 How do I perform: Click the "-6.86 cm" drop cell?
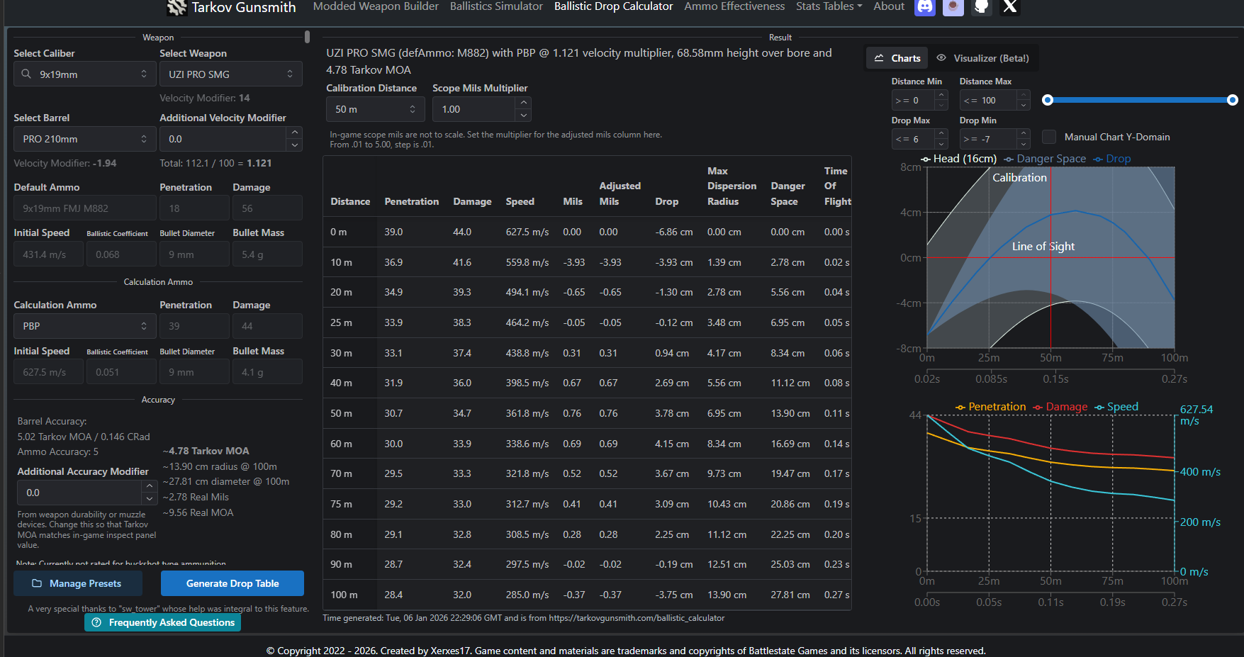coord(674,232)
